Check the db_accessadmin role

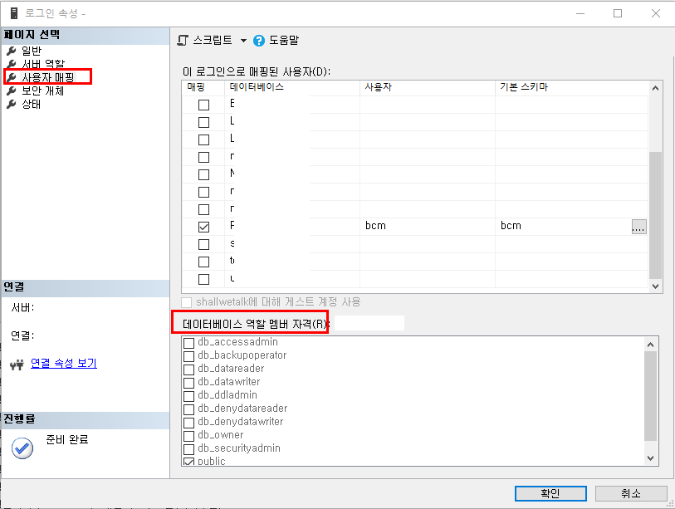click(x=188, y=343)
